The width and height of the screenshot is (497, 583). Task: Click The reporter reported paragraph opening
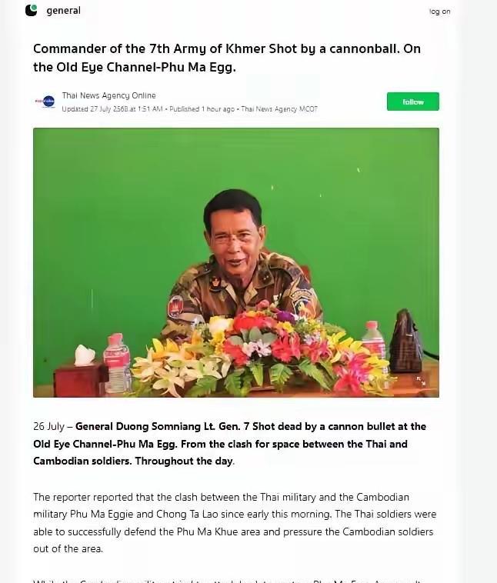click(77, 497)
